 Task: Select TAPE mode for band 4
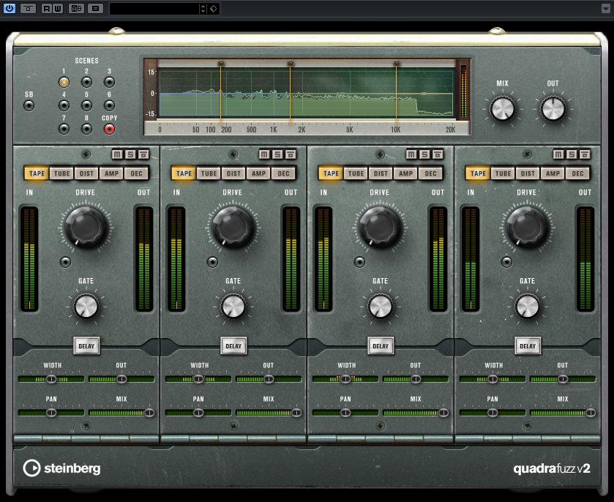[x=478, y=173]
